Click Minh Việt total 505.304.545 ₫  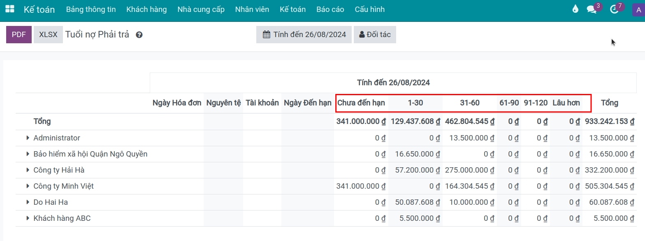point(609,186)
